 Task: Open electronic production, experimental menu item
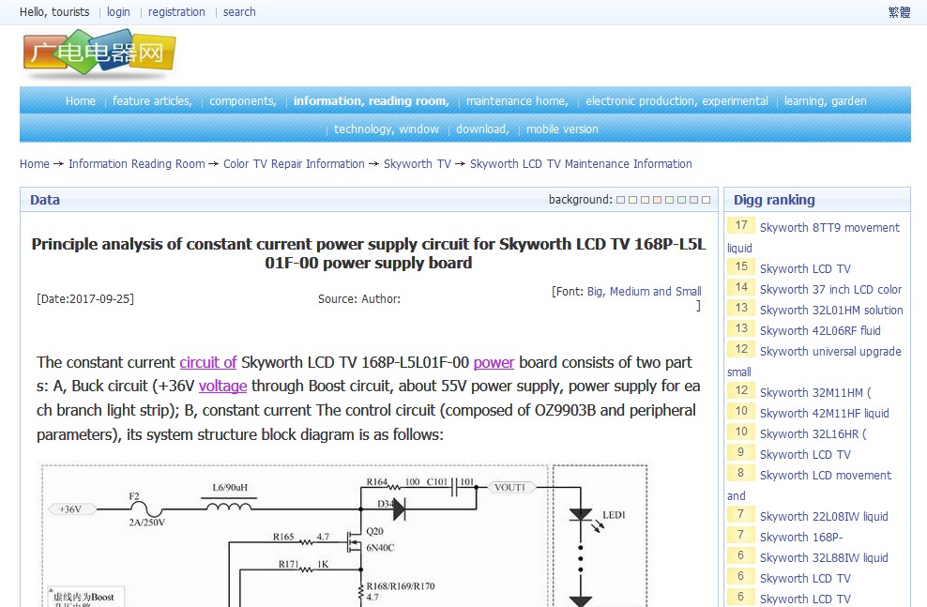[x=676, y=101]
